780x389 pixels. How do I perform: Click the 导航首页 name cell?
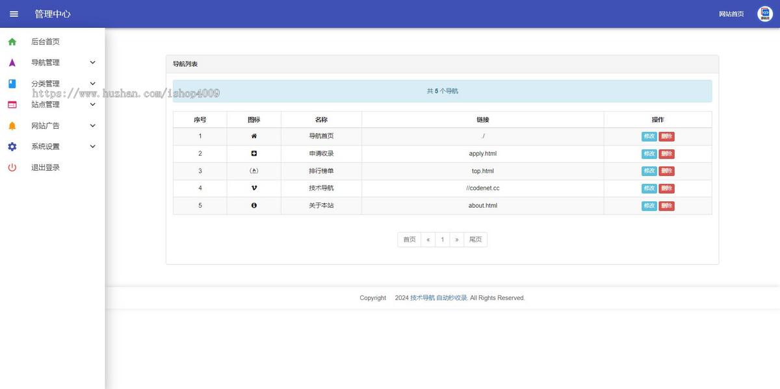[321, 136]
